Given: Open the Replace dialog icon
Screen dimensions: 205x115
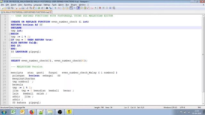Looking at the screenshot, I should click(x=50, y=8).
